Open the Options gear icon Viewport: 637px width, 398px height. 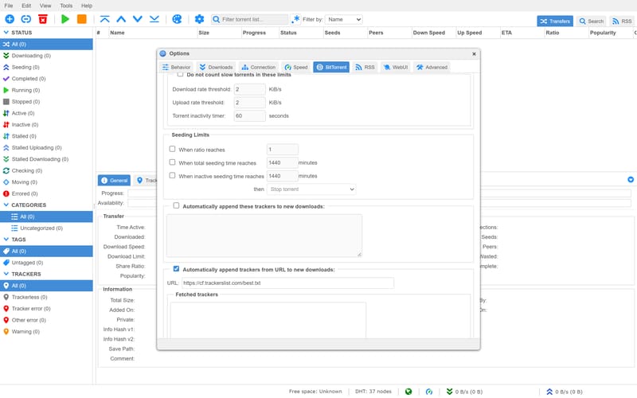pyautogui.click(x=199, y=19)
